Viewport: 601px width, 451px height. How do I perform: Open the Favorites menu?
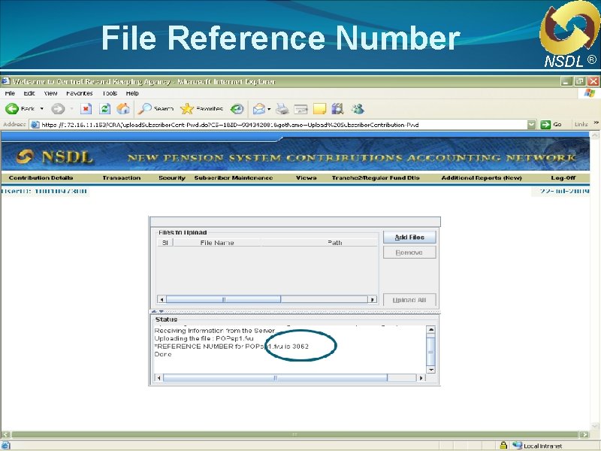(x=80, y=93)
